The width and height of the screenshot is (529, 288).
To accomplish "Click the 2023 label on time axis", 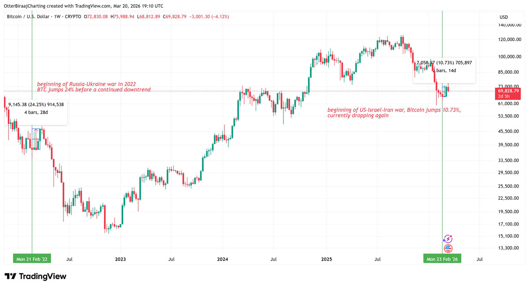I will pos(120,259).
